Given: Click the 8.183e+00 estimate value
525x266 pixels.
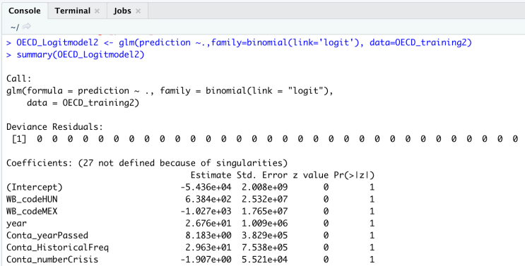Looking at the screenshot, I should [x=208, y=236].
